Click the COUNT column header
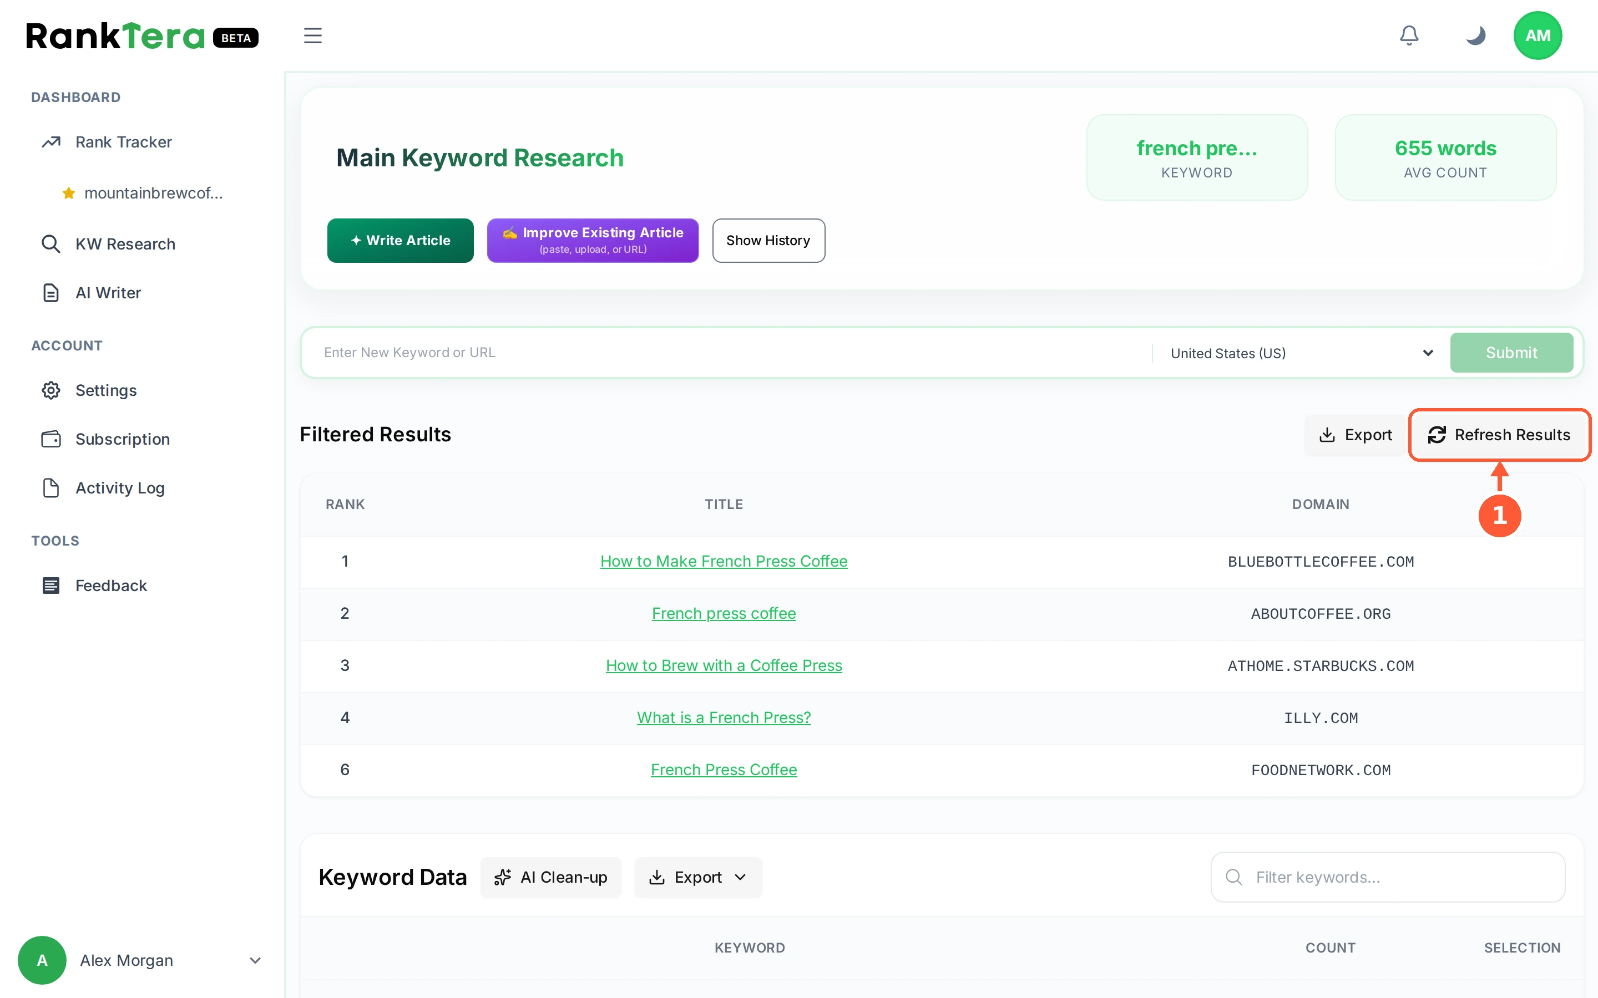This screenshot has width=1598, height=998. click(1331, 948)
